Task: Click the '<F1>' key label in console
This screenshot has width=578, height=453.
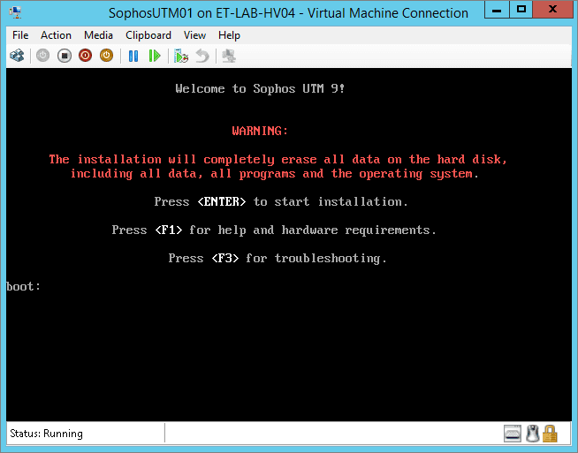Action: point(169,230)
